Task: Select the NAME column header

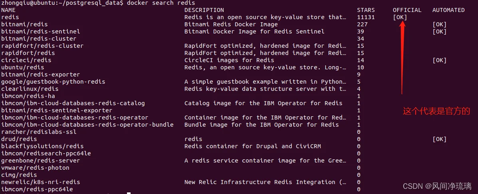Action: 8,10
